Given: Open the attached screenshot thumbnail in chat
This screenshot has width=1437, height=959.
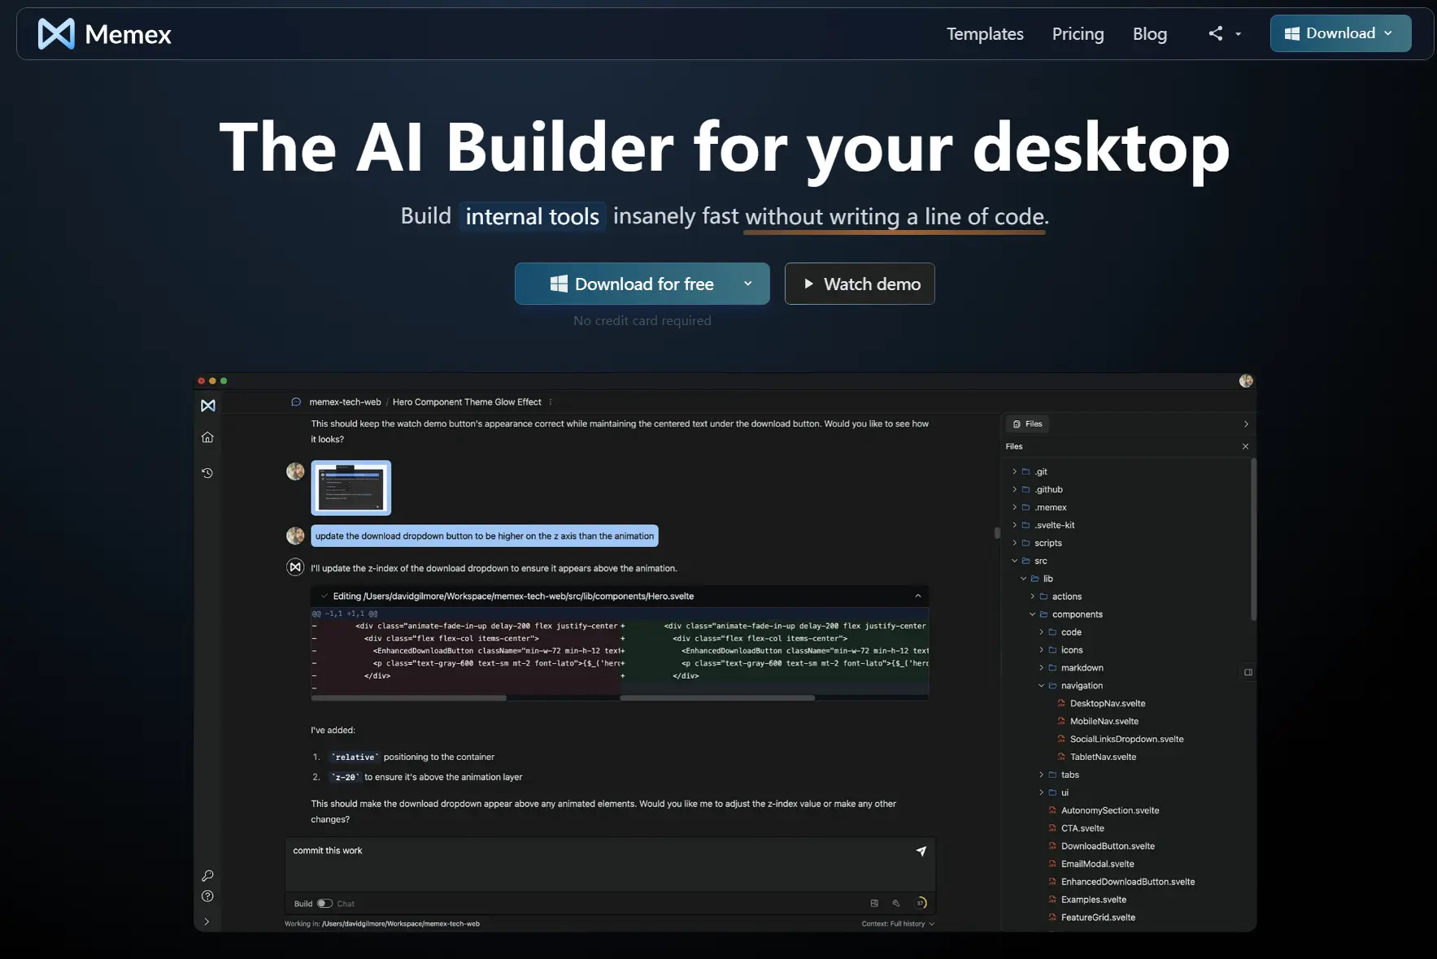Looking at the screenshot, I should pyautogui.click(x=351, y=488).
